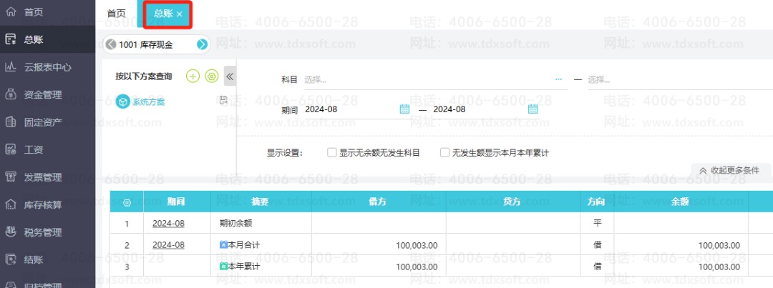Viewport: 773px width, 288px height.
Task: Switch to the 首页 tab
Action: point(117,14)
